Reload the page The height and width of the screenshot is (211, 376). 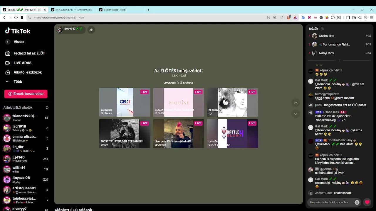[x=16, y=18]
